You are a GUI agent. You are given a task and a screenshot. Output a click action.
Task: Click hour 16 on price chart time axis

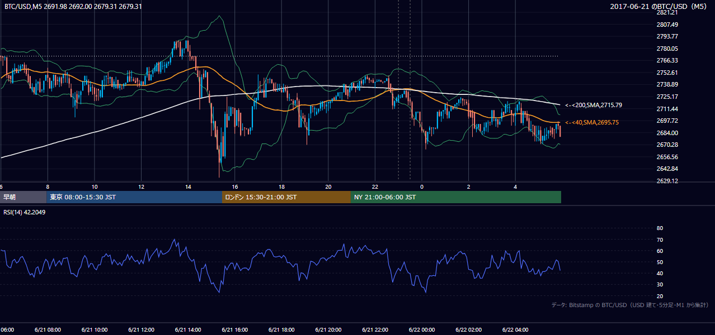click(235, 186)
